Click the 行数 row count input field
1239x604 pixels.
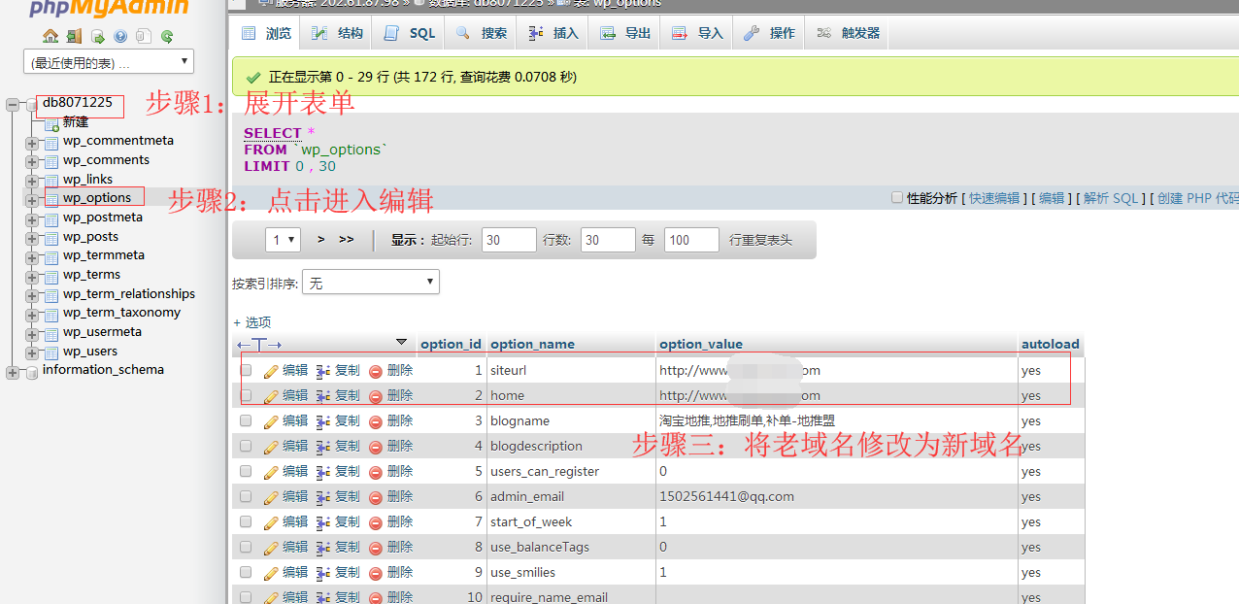tap(608, 240)
